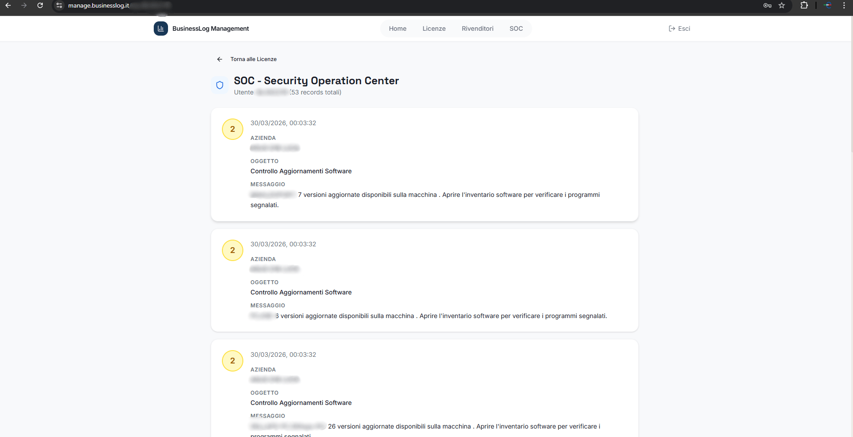Click the BusinessLog Management logo icon
This screenshot has width=853, height=437.
click(160, 28)
